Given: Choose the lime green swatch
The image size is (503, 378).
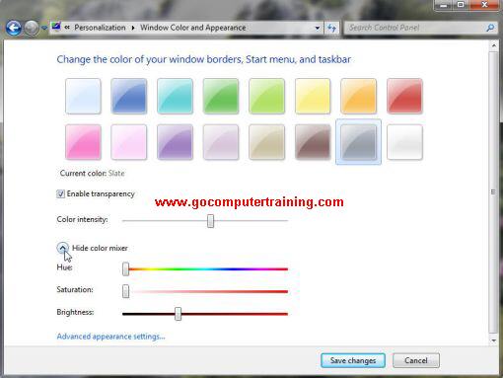Looking at the screenshot, I should coord(266,96).
